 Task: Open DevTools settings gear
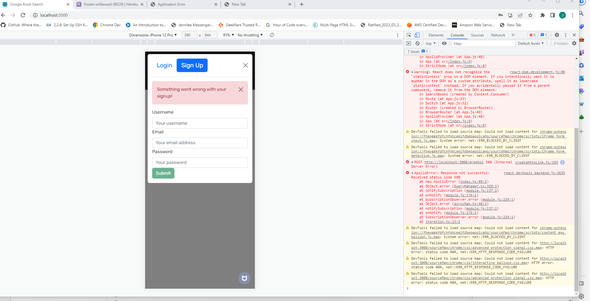pos(557,35)
